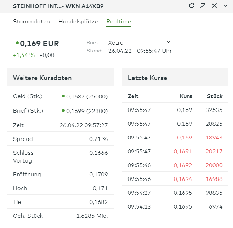Screen dimensions: 233x228
Task: Refresh the Steinhoff quote data
Action: tap(192, 6)
